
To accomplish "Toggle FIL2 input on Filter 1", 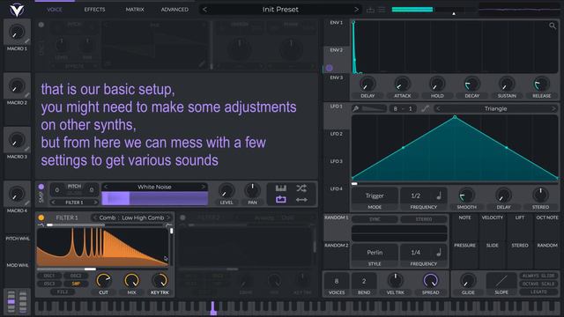I will tap(63, 291).
